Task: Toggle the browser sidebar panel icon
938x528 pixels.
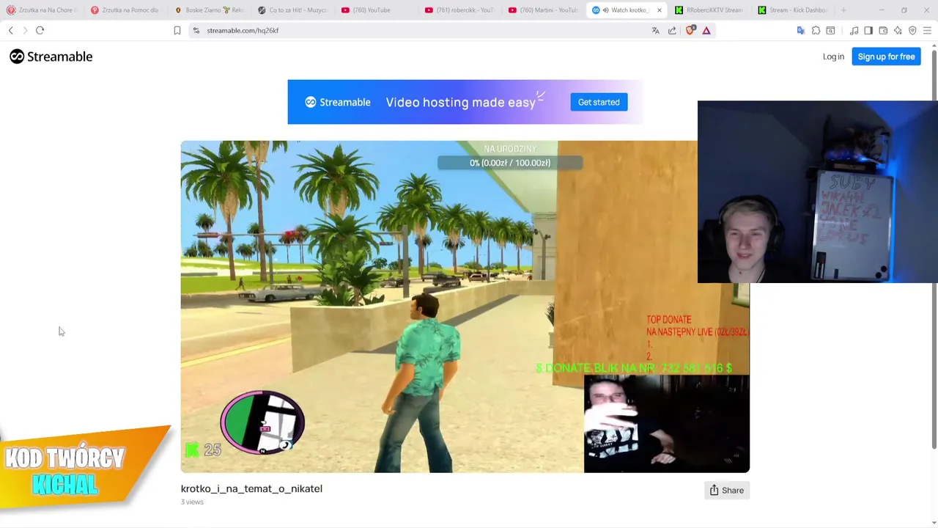Action: pyautogui.click(x=868, y=30)
